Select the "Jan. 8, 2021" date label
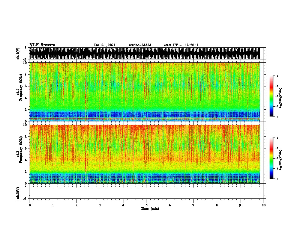This screenshot has height=230, width=297. click(105, 45)
